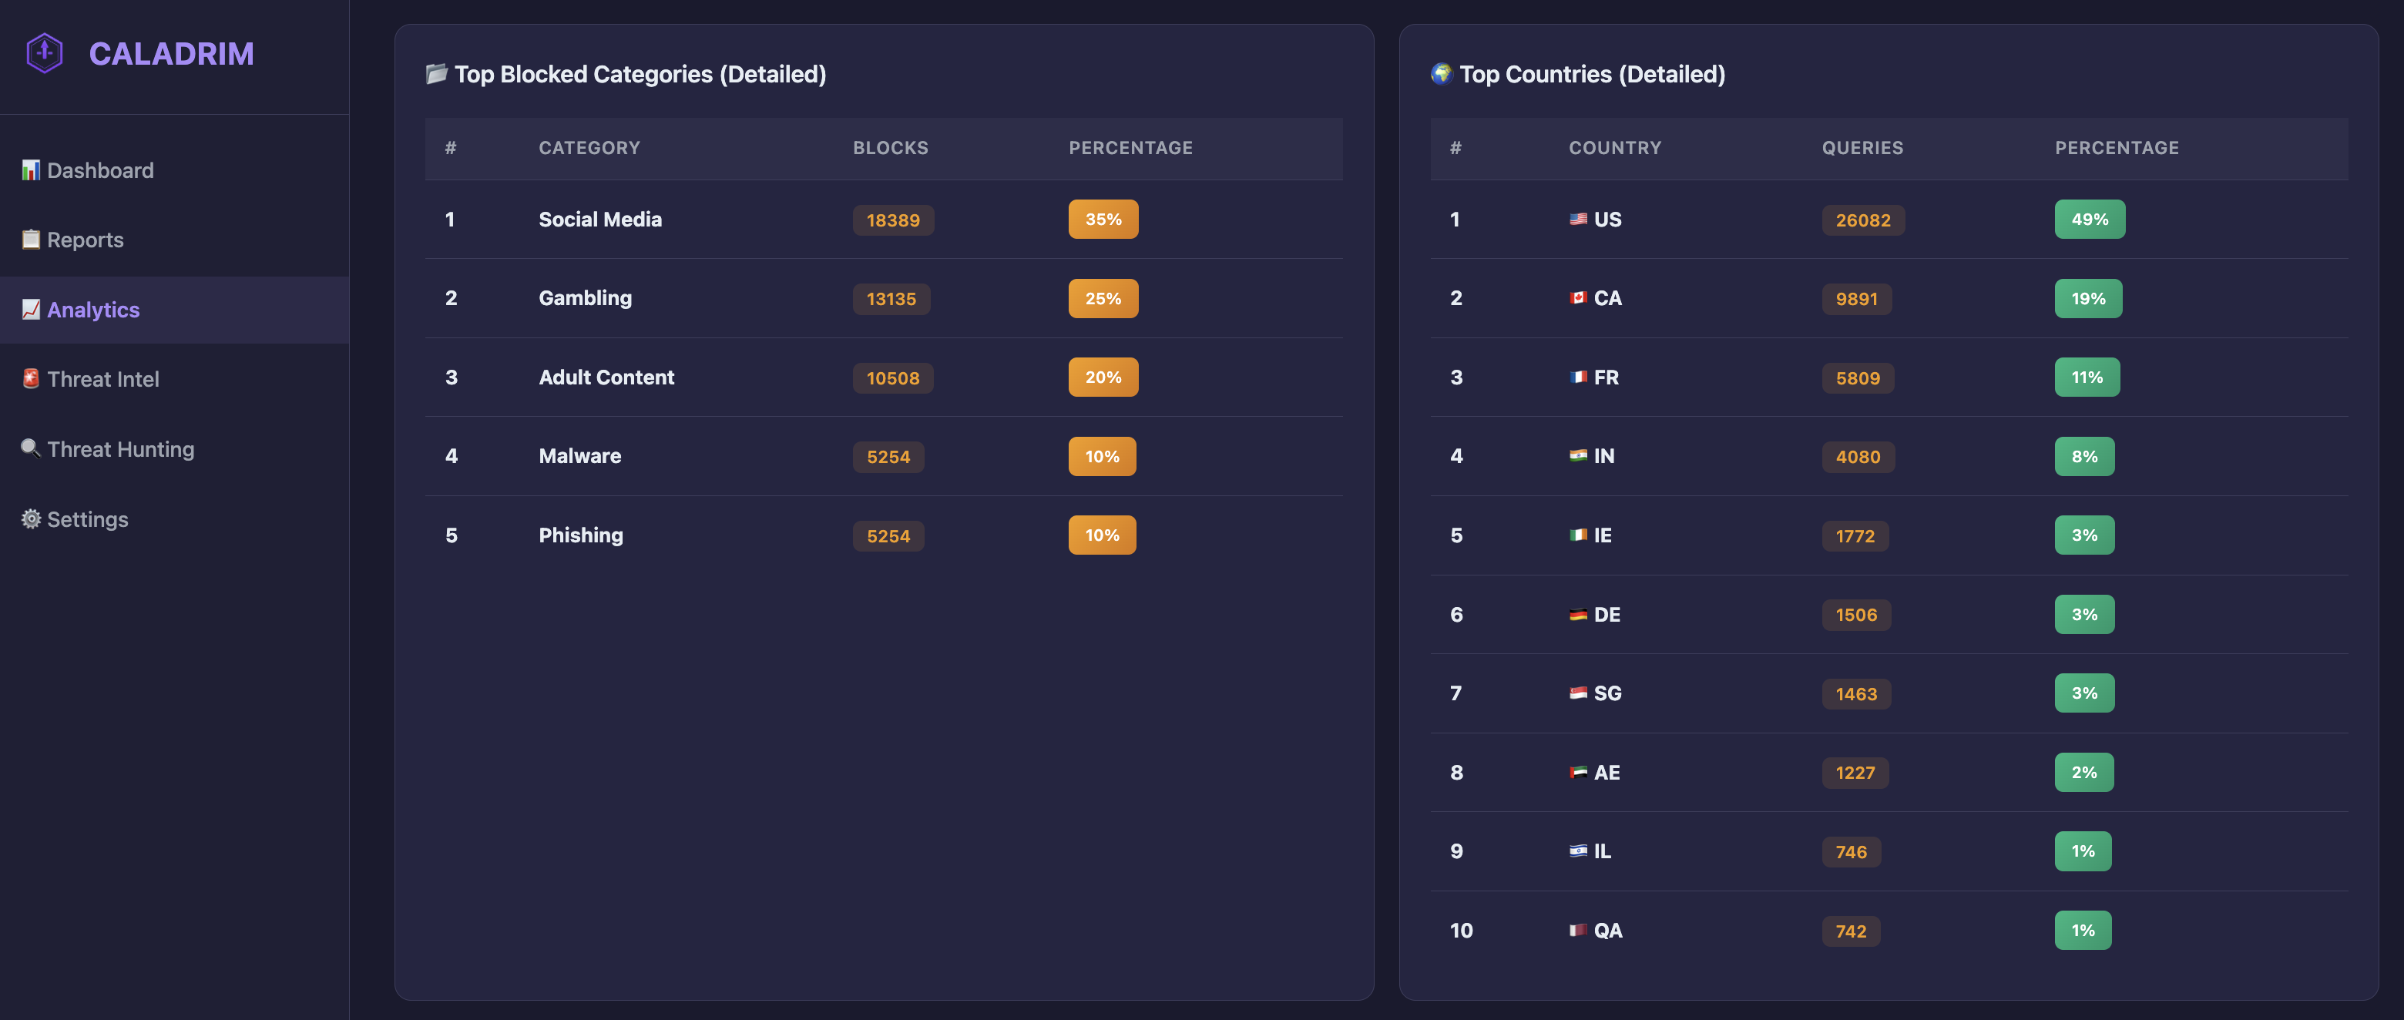The height and width of the screenshot is (1020, 2404).
Task: Click the Settings gear icon
Action: [x=30, y=519]
